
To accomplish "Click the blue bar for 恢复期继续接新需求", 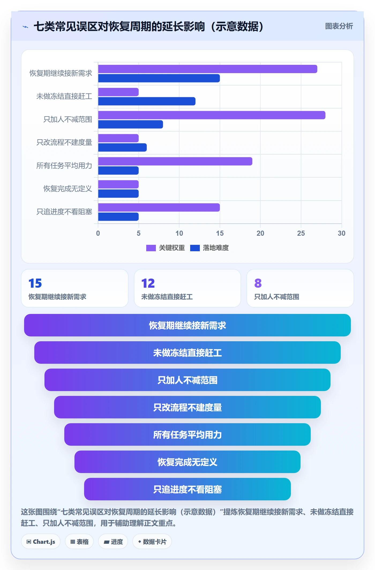I will click(x=159, y=78).
